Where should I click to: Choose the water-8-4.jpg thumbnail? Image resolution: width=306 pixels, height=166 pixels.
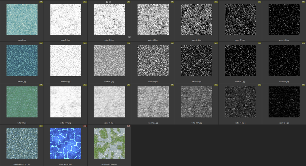point(197,19)
